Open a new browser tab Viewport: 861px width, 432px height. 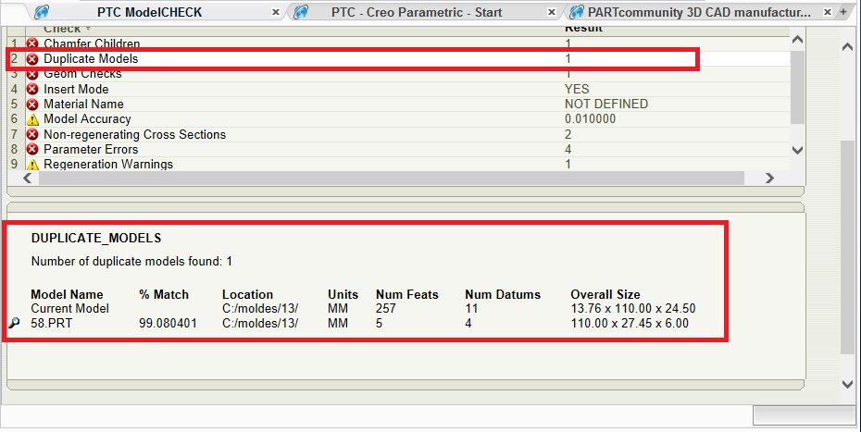click(x=843, y=11)
